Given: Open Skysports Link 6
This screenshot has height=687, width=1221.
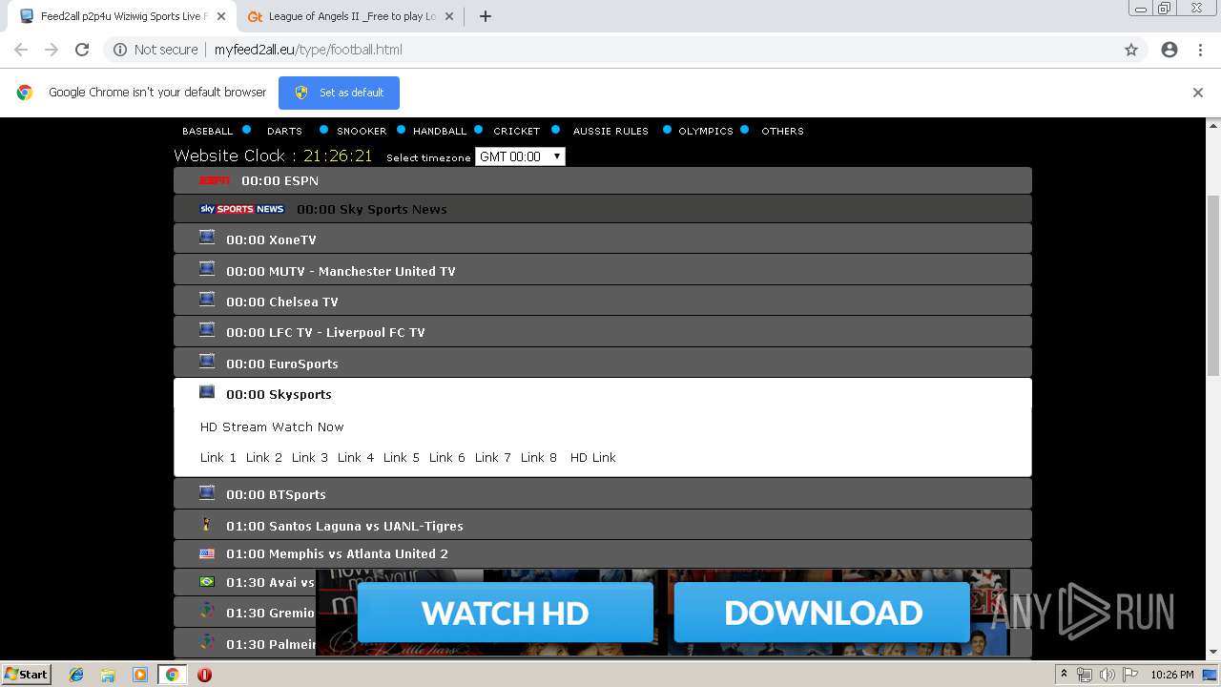Looking at the screenshot, I should pos(447,457).
